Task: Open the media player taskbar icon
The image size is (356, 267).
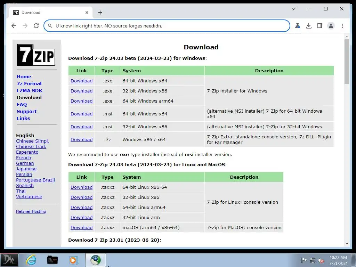Action: pyautogui.click(x=73, y=260)
